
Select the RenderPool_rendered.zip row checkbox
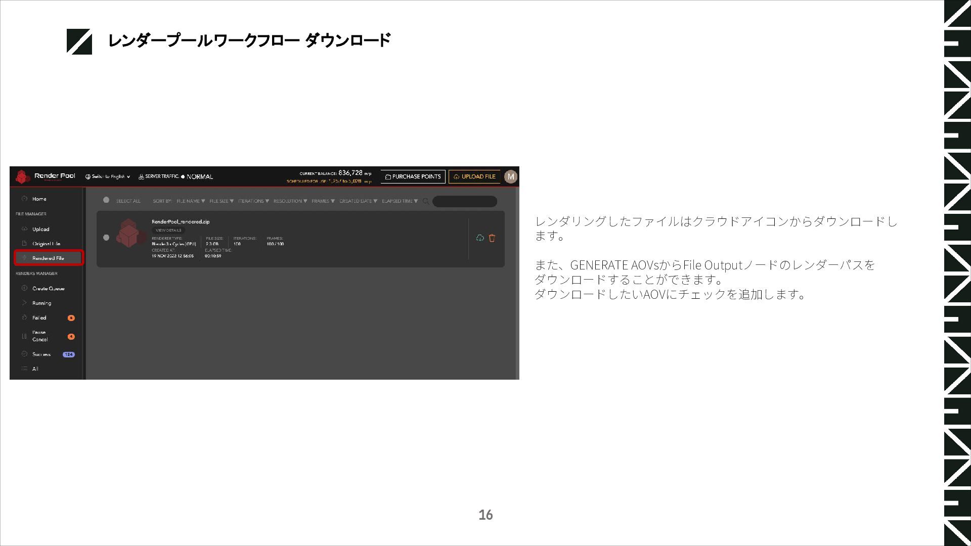[106, 238]
